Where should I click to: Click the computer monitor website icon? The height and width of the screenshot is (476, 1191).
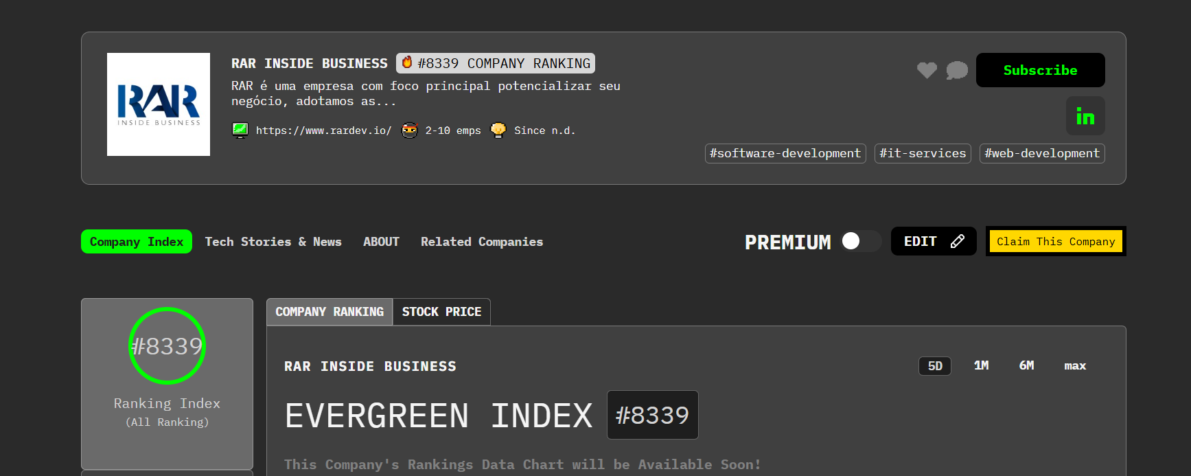tap(240, 130)
